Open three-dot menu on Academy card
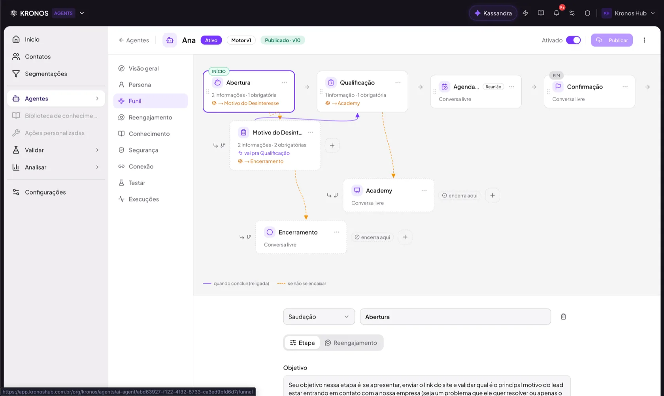664x396 pixels. [x=424, y=190]
